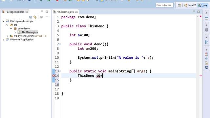Viewport: 210px width, 118px height.
Task: Select JRE System Library entry
Action: [31, 36]
